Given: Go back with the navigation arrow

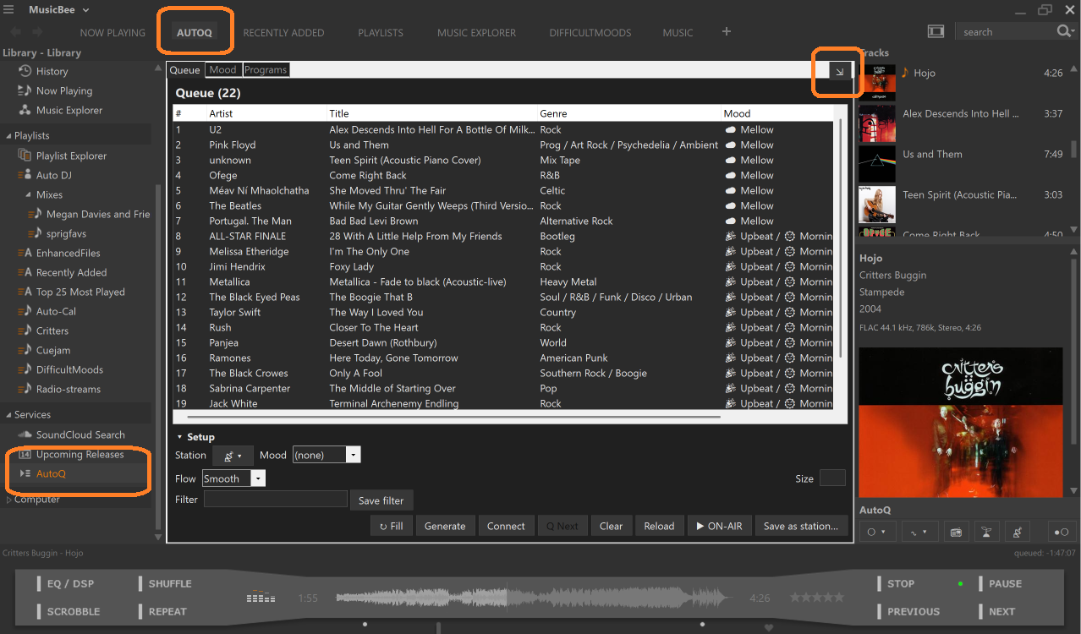Looking at the screenshot, I should (15, 31).
